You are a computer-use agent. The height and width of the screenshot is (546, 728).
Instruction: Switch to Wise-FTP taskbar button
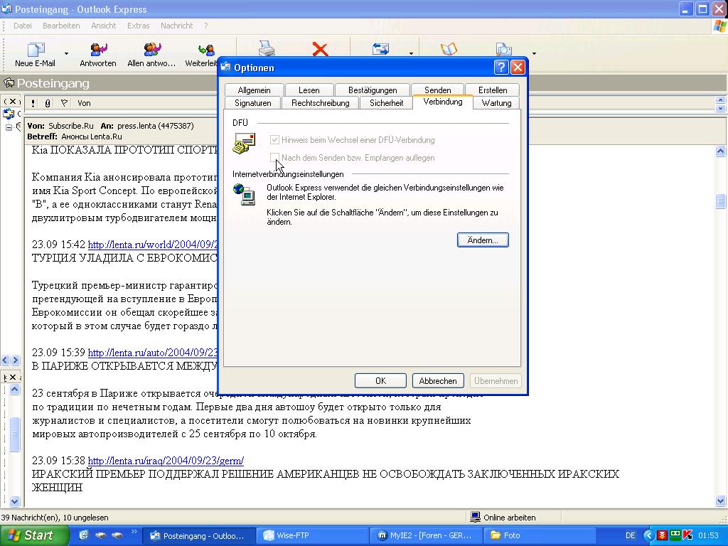(x=312, y=535)
